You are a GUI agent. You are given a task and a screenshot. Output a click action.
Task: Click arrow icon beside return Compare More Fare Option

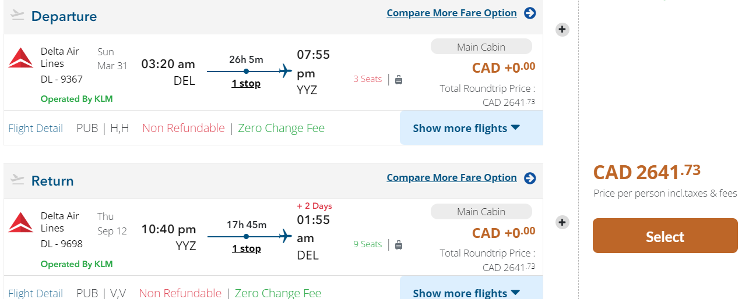[530, 178]
